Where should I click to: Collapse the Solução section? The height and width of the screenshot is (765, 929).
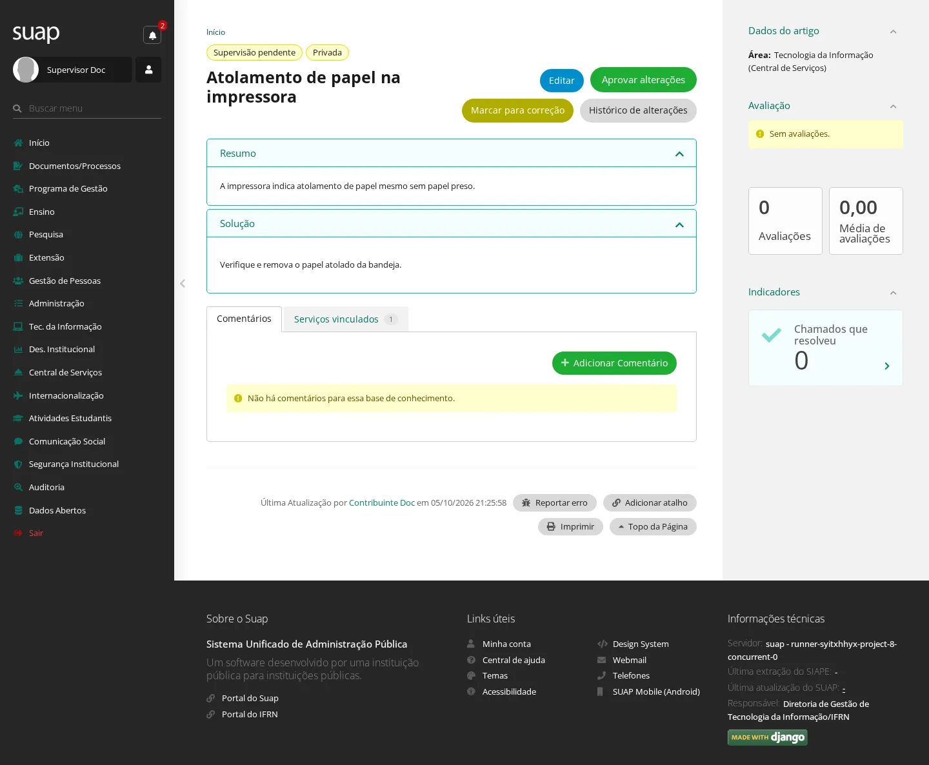click(x=679, y=224)
